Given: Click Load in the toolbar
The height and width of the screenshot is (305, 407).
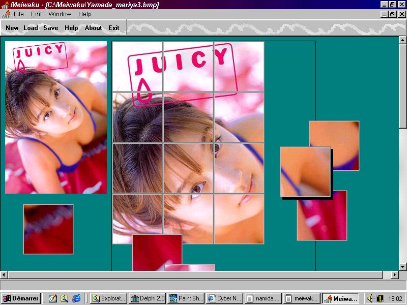Looking at the screenshot, I should pyautogui.click(x=31, y=28).
